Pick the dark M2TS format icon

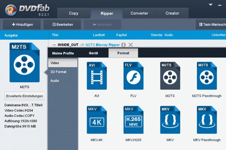point(170,76)
